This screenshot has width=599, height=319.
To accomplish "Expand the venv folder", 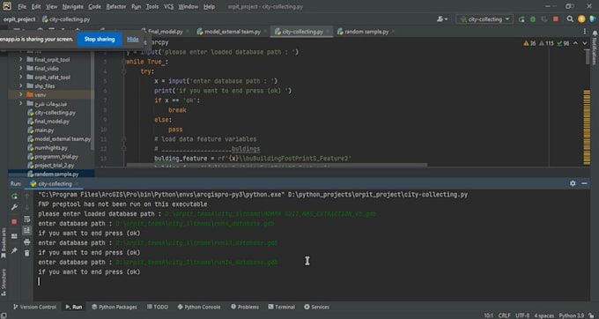I will [21, 94].
